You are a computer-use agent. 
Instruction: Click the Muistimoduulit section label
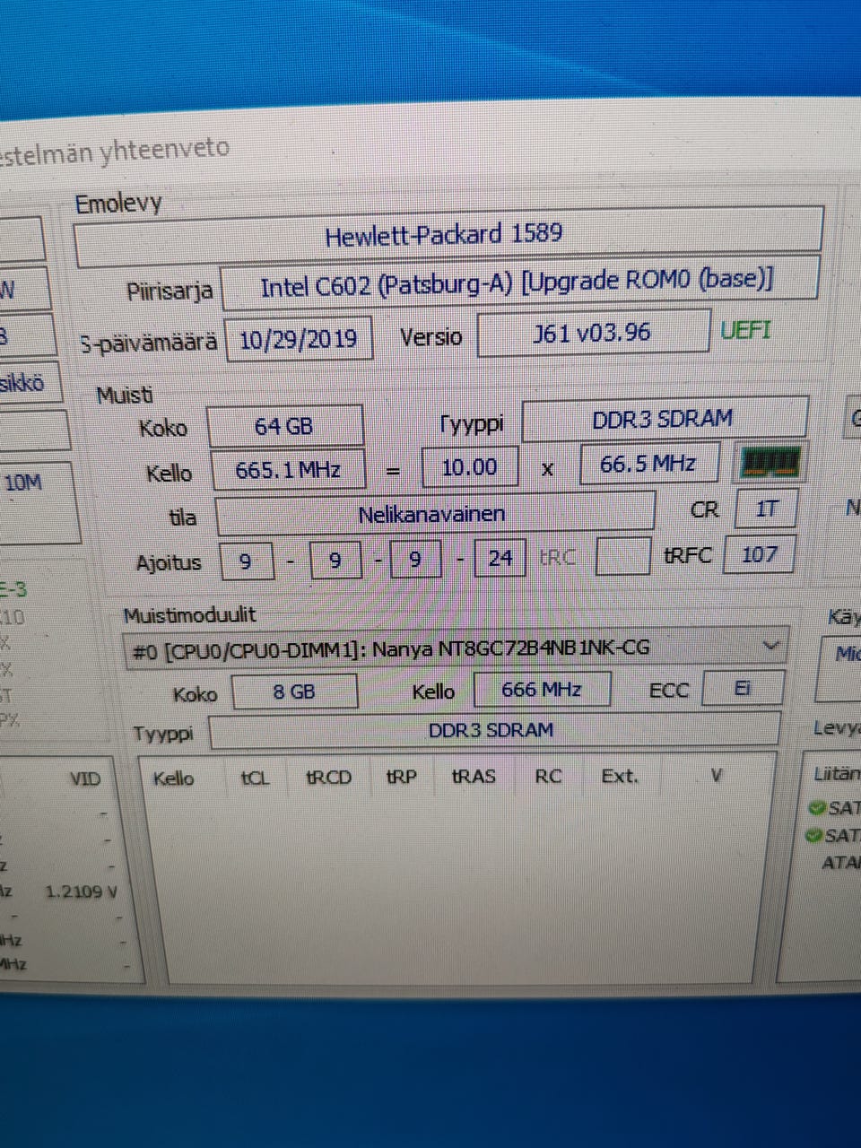[189, 615]
